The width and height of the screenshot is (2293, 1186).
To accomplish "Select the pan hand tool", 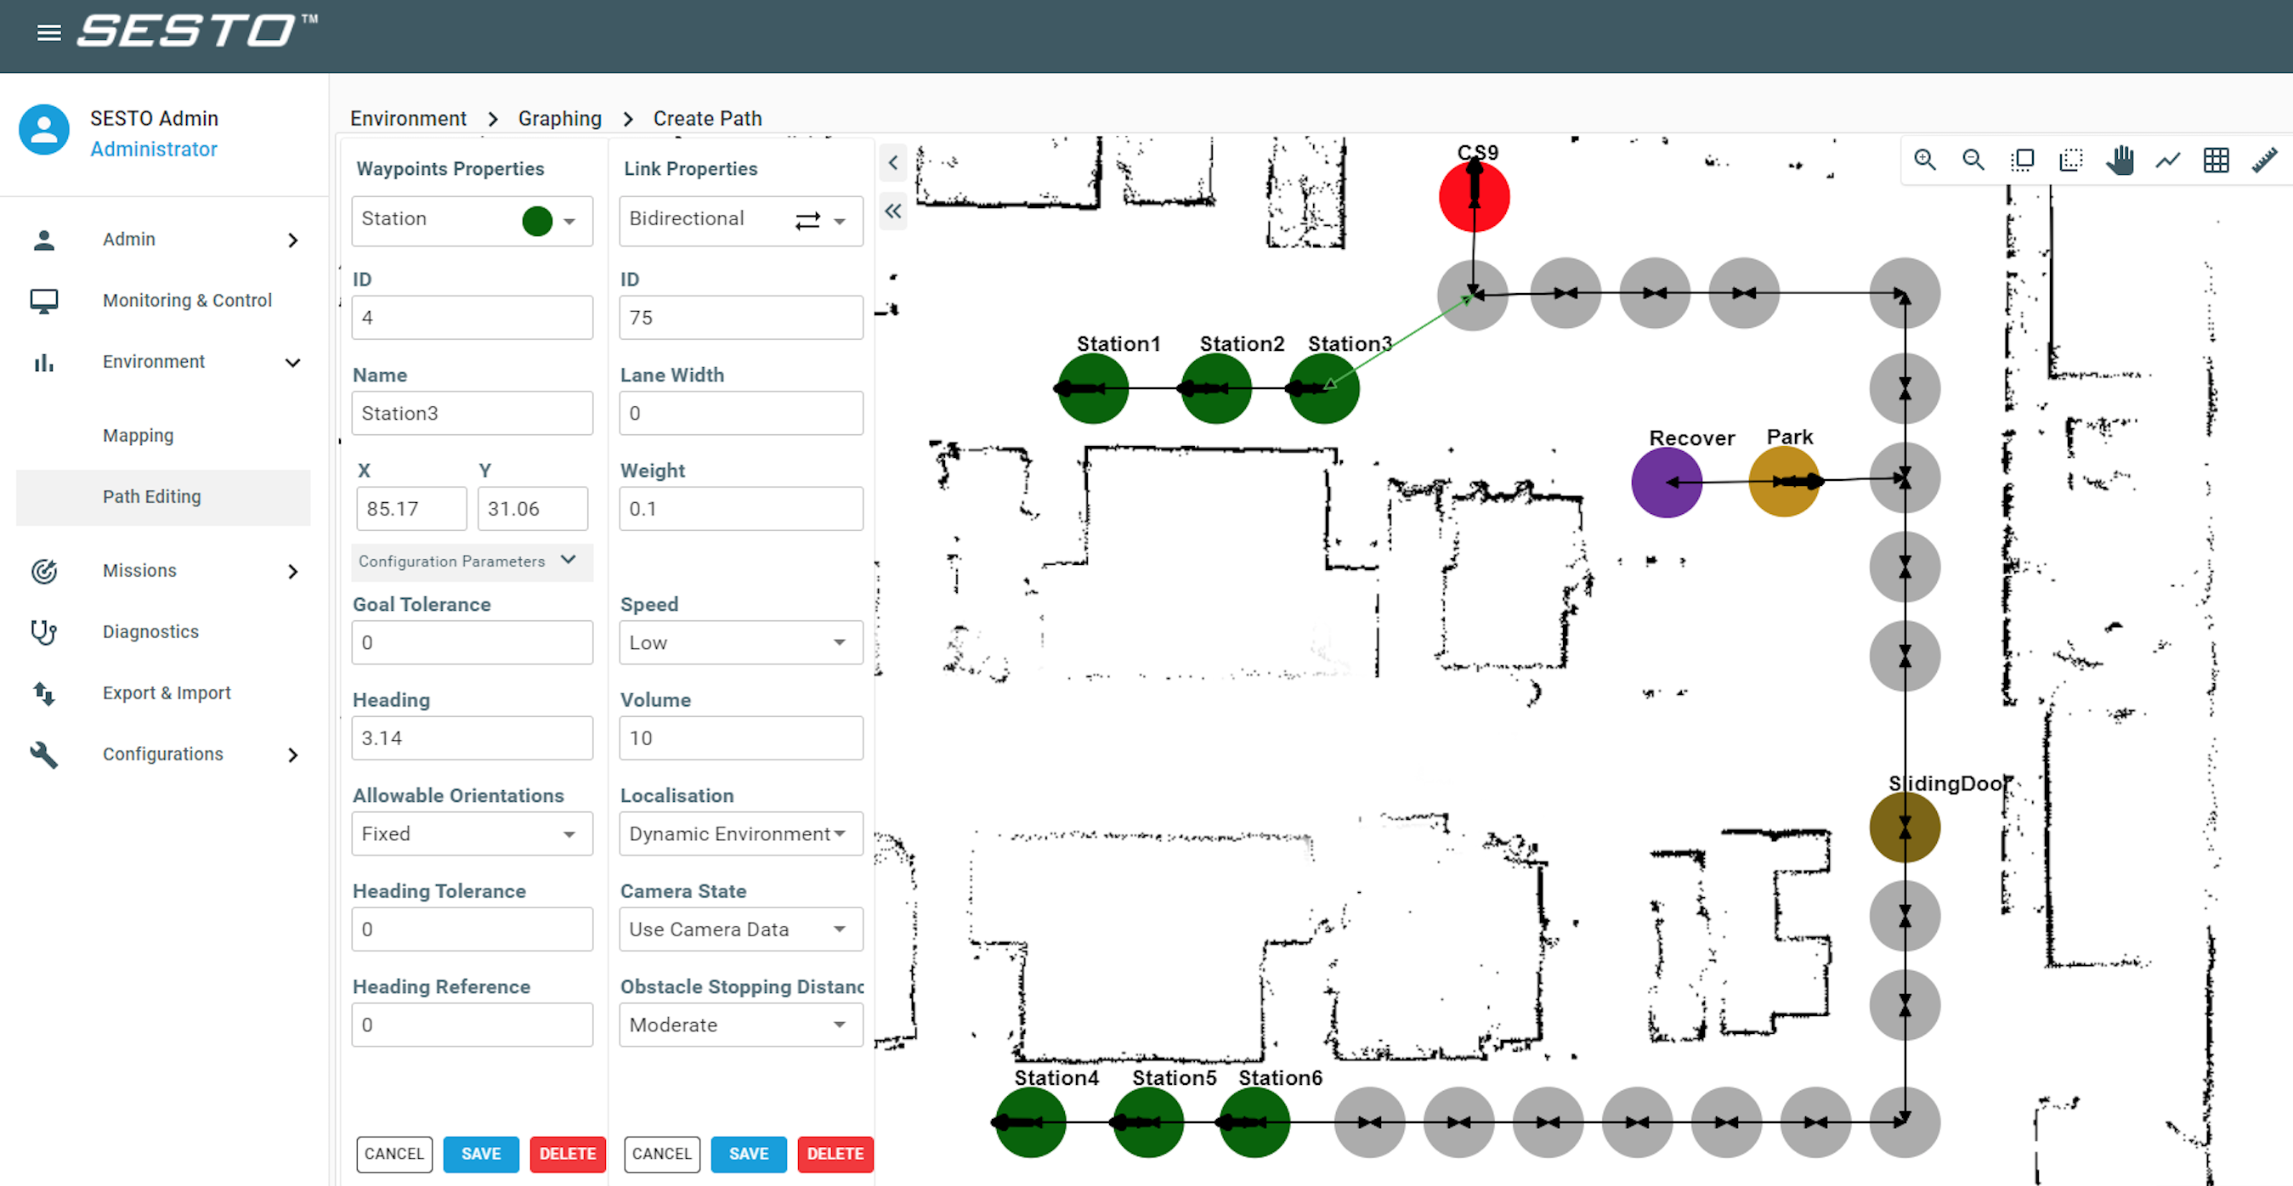I will [2120, 161].
